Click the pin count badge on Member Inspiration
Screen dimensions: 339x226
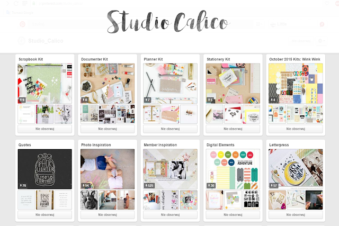point(149,185)
